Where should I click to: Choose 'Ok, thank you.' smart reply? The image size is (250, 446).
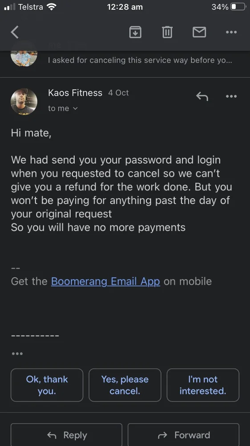[47, 385]
